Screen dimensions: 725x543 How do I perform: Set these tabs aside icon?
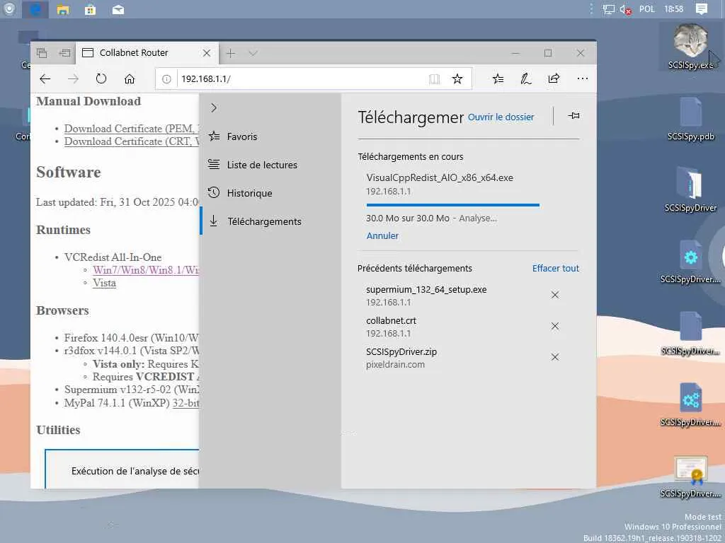click(x=64, y=53)
